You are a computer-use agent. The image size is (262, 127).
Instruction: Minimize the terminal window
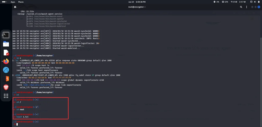pos(252,7)
